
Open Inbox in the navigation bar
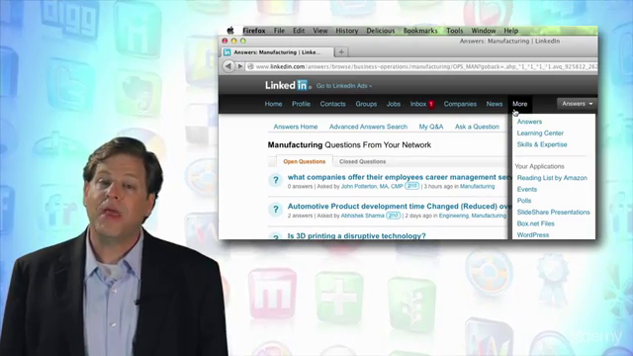(418, 104)
